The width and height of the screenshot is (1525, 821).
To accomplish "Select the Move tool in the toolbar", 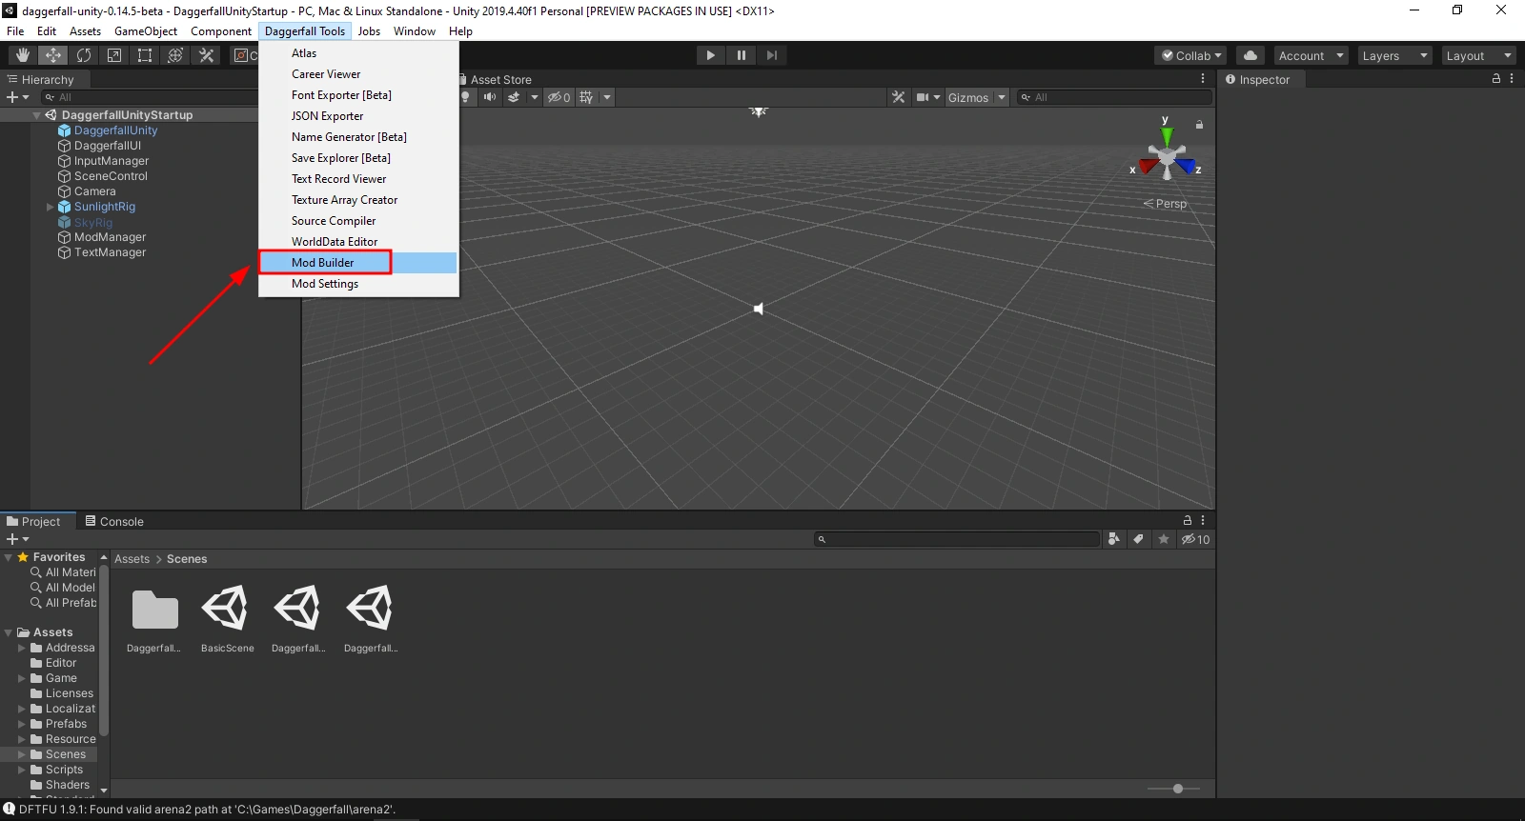I will click(x=53, y=55).
